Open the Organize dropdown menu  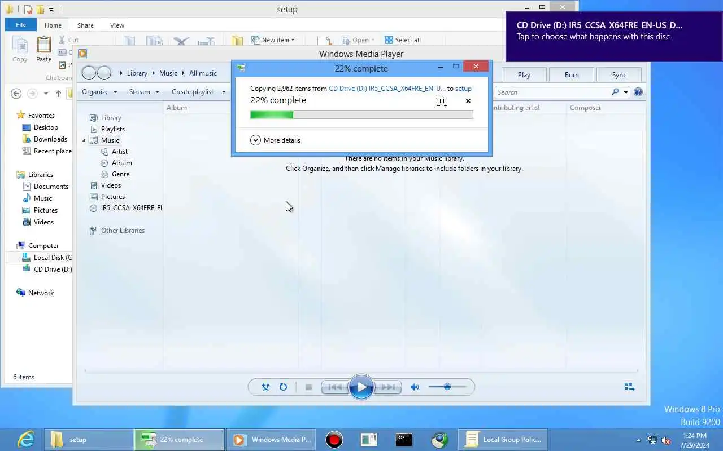[x=99, y=92]
